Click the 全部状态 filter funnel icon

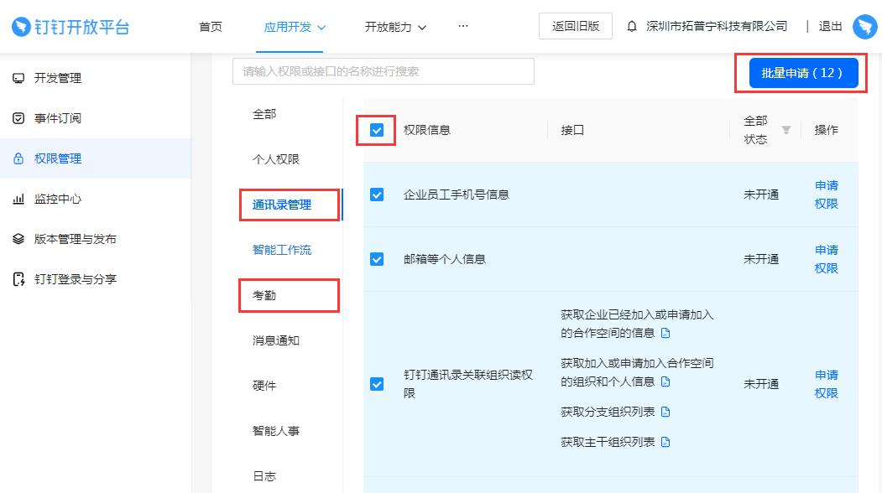click(x=785, y=131)
